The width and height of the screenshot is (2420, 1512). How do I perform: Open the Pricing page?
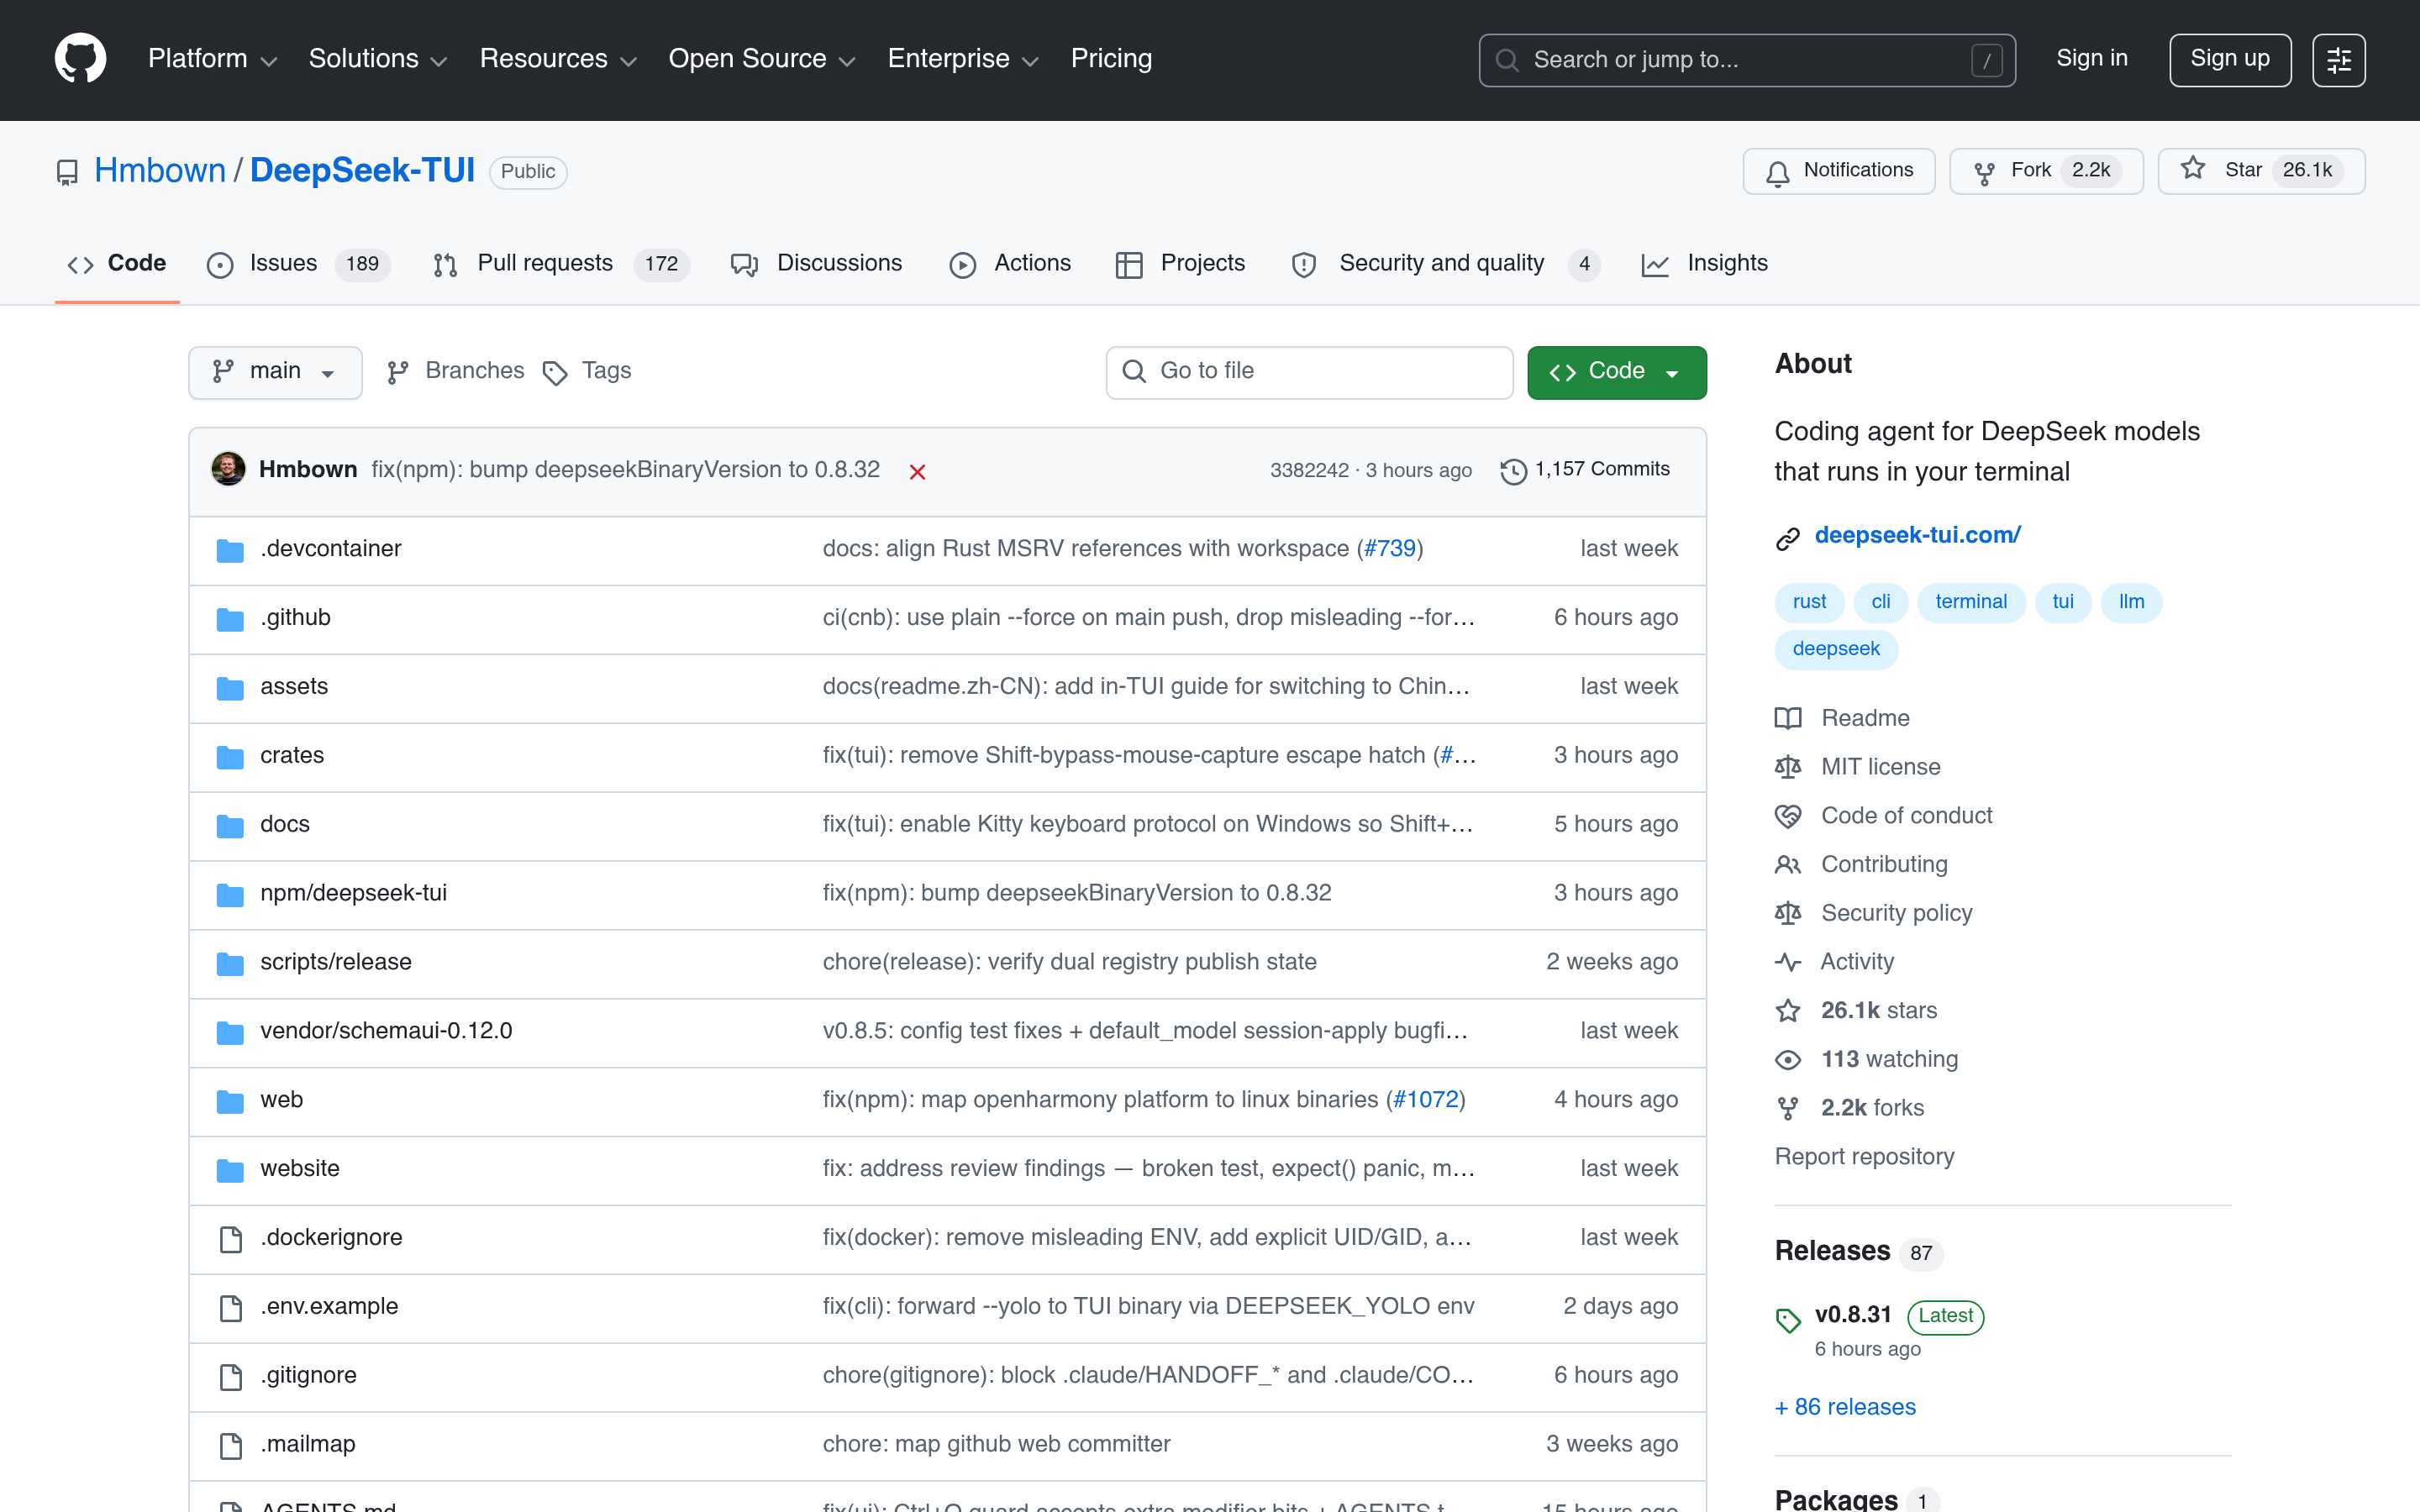(x=1111, y=59)
